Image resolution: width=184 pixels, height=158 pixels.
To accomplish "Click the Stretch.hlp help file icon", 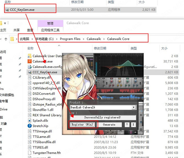I will 29,126.
